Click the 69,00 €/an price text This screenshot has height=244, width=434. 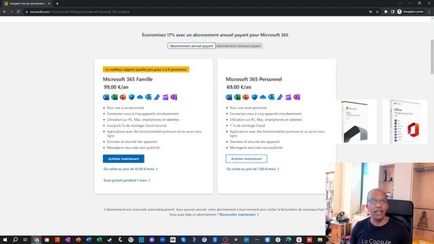coord(239,87)
